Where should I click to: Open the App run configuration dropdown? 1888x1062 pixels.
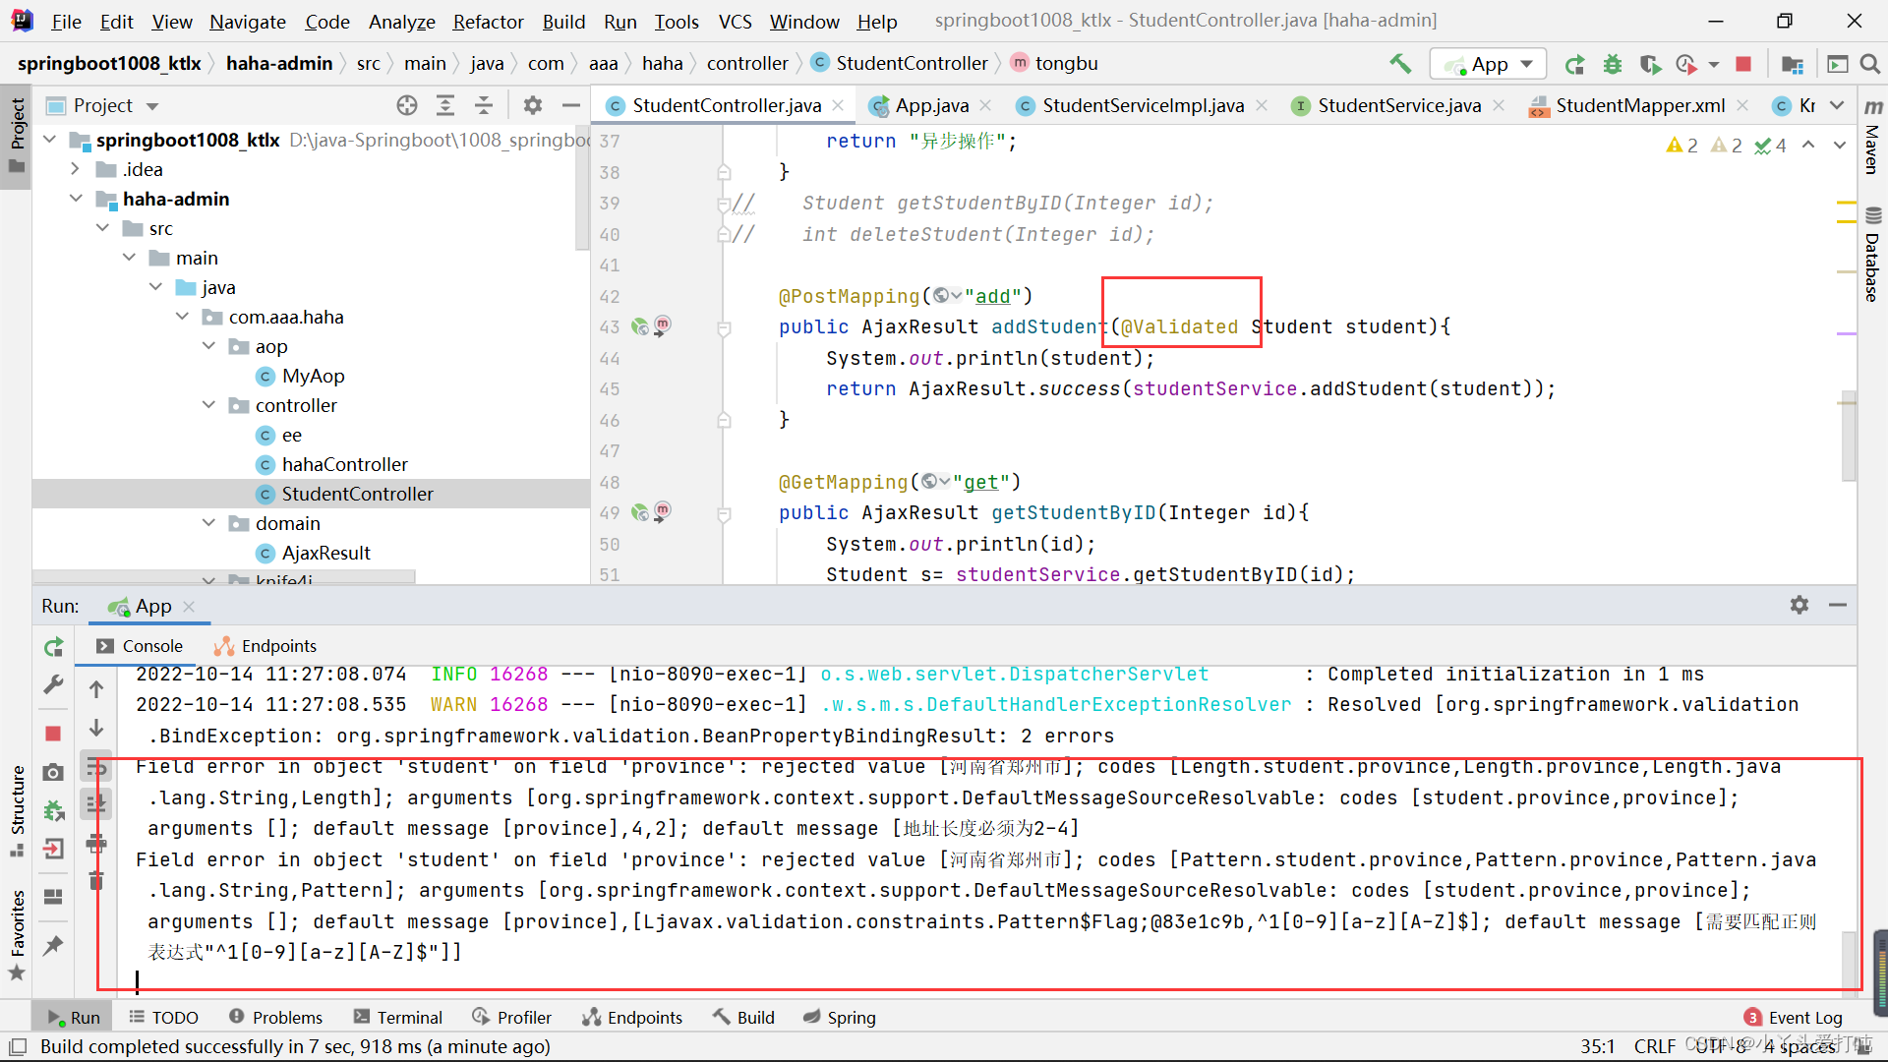click(1489, 64)
